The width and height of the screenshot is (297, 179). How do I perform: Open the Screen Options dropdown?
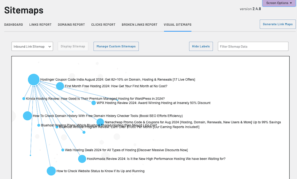click(279, 3)
